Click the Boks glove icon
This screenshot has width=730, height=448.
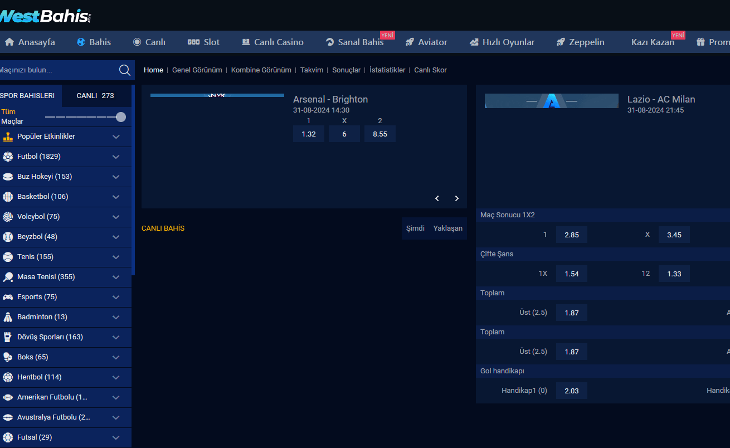[x=8, y=357]
